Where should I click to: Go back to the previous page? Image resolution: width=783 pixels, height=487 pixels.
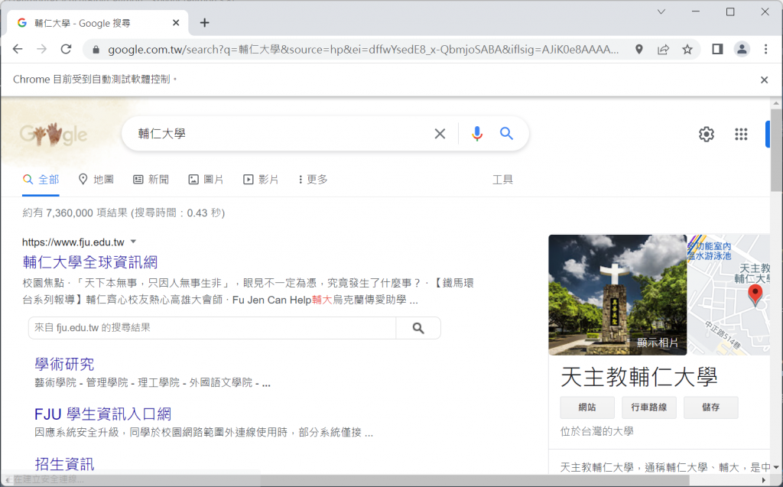pos(18,49)
